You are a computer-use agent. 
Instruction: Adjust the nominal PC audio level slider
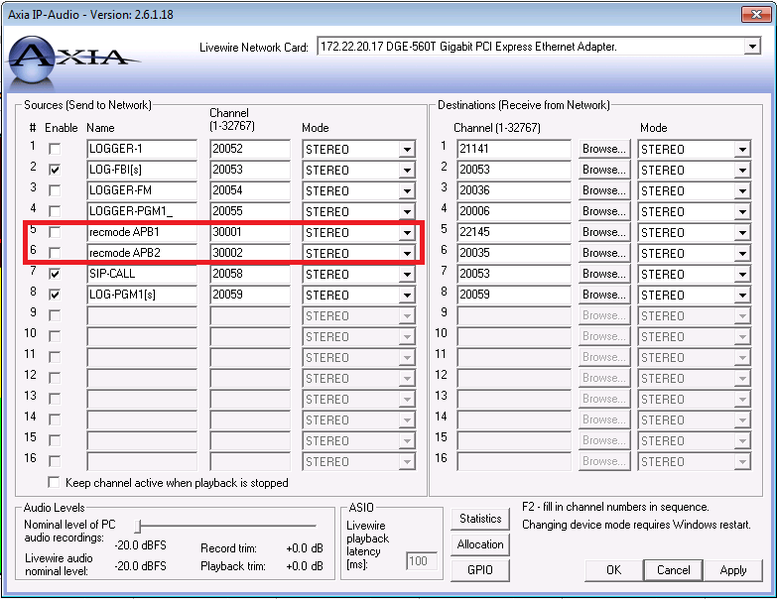pyautogui.click(x=139, y=526)
